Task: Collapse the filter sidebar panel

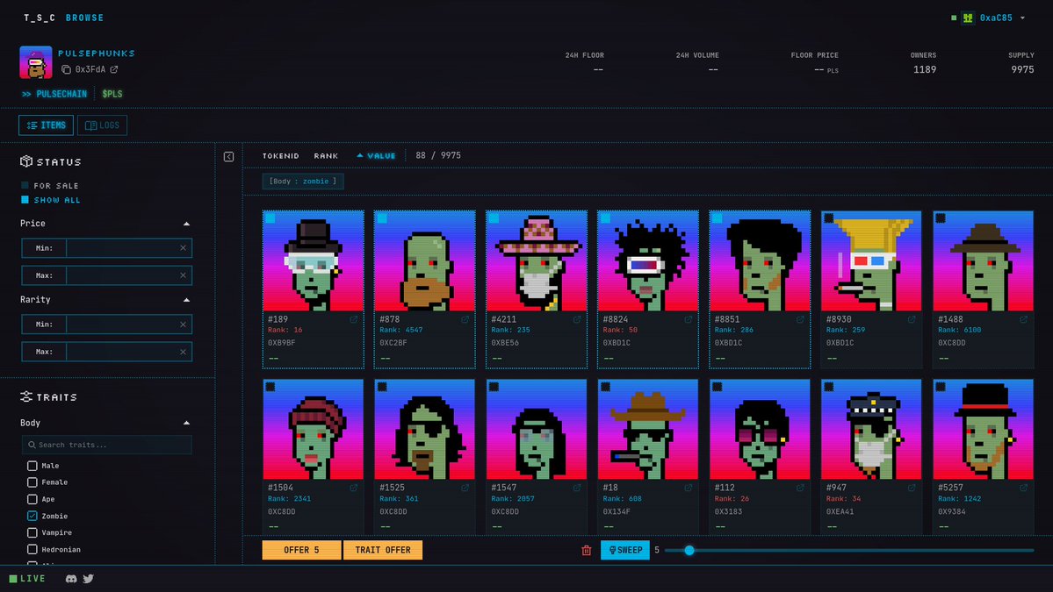Action: pos(228,156)
